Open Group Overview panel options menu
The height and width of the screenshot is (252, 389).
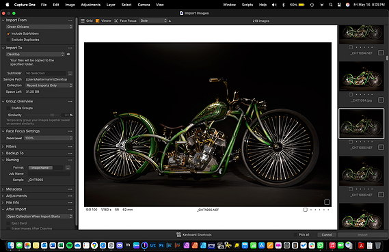click(70, 101)
